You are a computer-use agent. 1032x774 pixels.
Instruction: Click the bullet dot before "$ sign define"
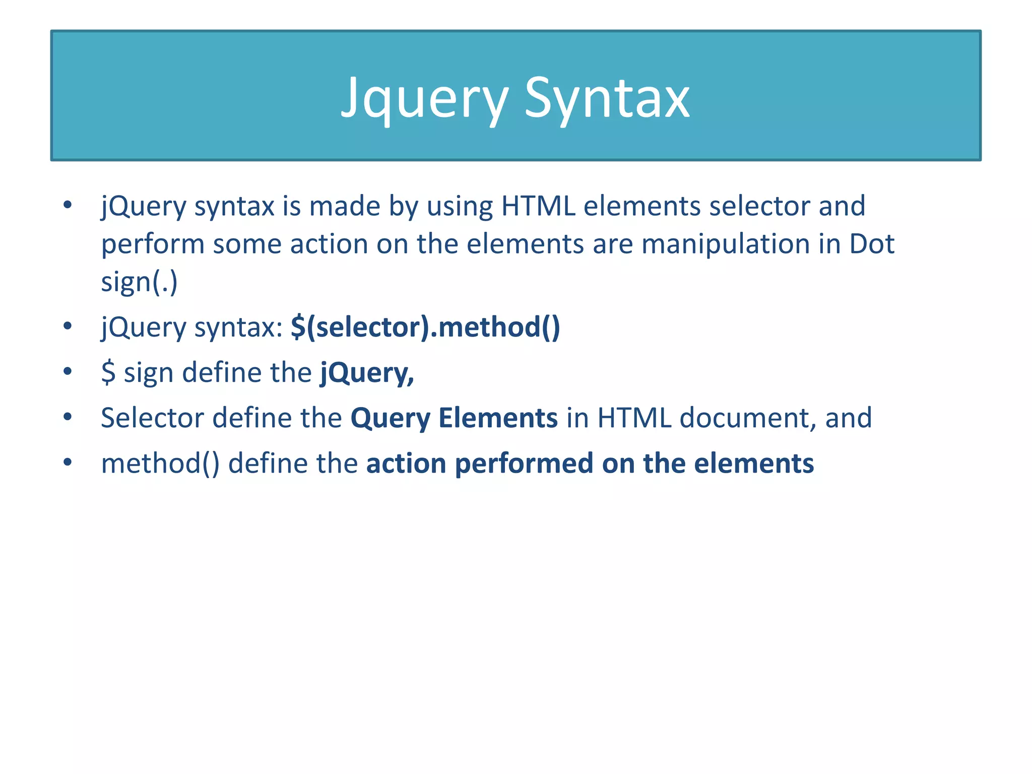[x=68, y=372]
